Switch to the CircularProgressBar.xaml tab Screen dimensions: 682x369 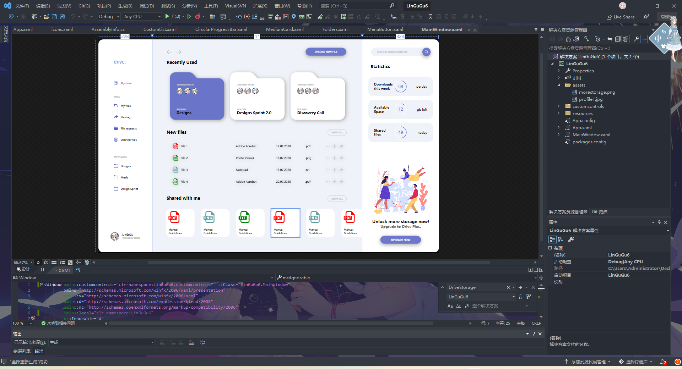click(x=221, y=29)
